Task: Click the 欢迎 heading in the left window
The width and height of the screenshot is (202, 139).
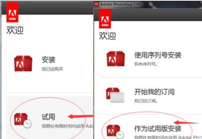Action: pyautogui.click(x=15, y=30)
